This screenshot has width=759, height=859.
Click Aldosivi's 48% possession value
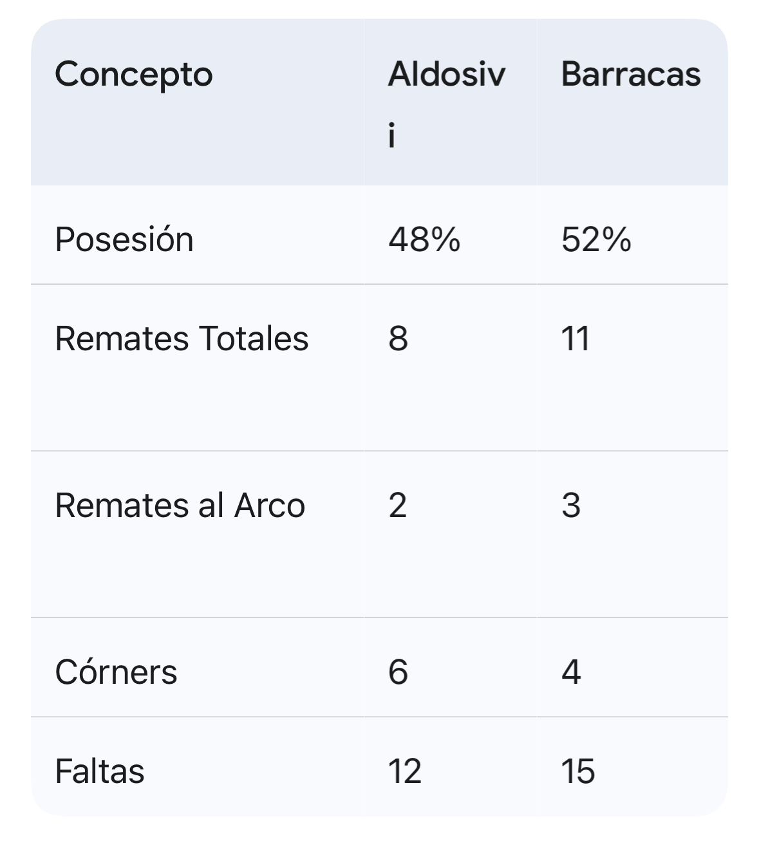pos(424,240)
